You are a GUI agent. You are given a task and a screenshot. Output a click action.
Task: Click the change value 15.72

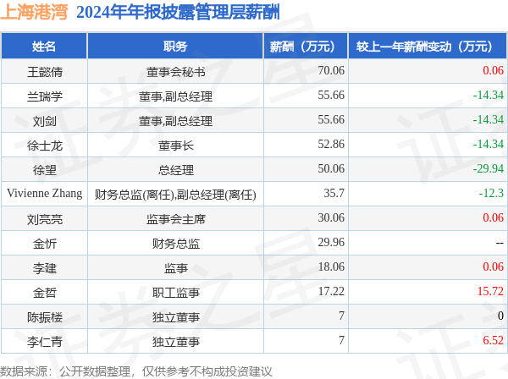click(x=490, y=292)
